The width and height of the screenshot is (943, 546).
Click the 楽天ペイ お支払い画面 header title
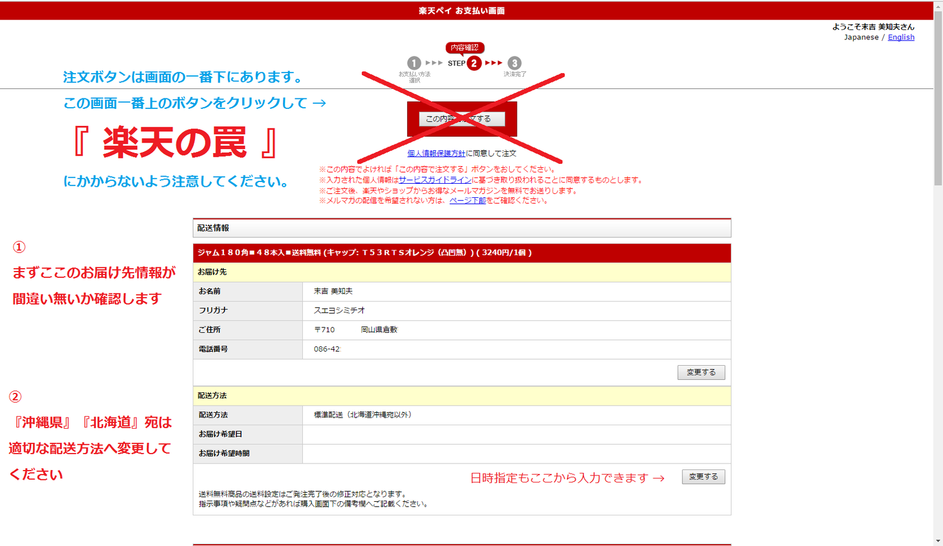pos(462,11)
